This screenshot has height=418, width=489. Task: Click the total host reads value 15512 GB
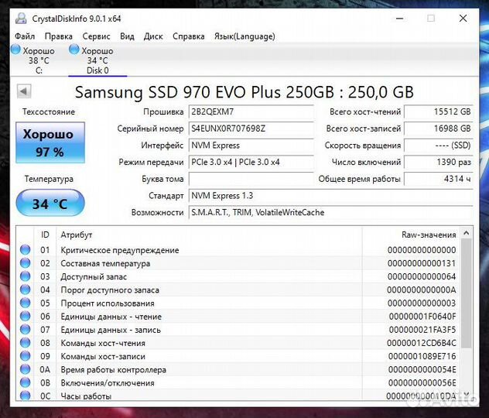click(439, 111)
